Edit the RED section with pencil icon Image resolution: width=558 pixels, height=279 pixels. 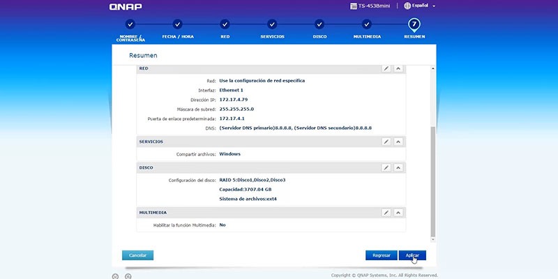386,68
